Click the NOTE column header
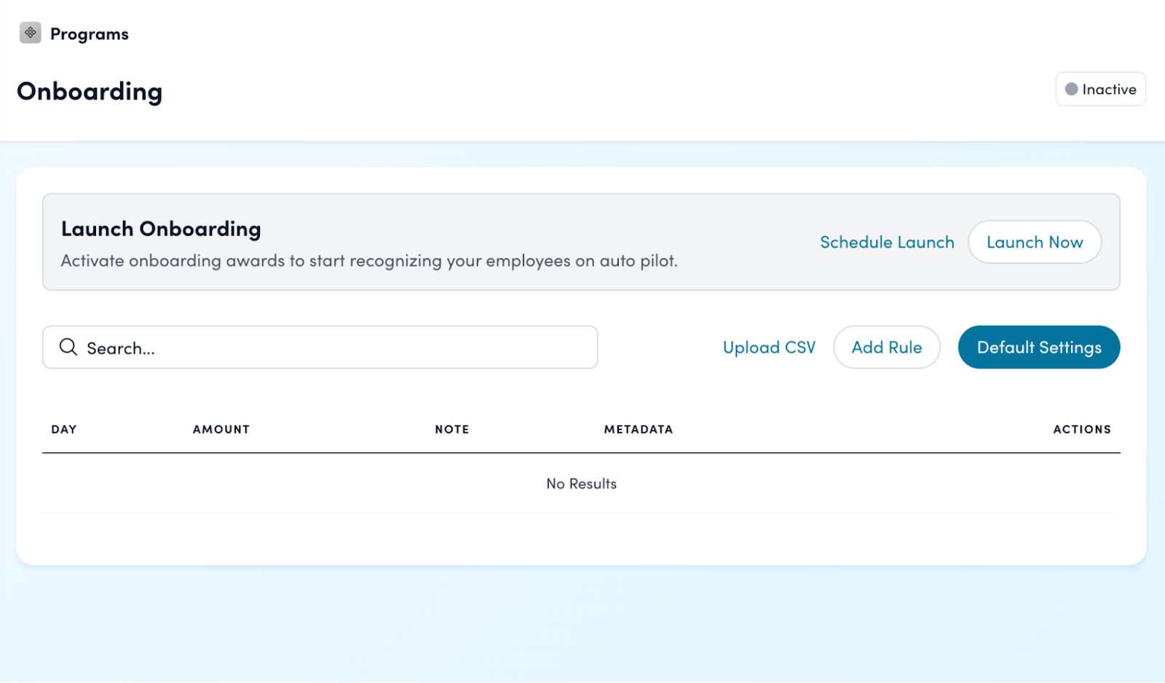The image size is (1165, 683). [x=451, y=429]
